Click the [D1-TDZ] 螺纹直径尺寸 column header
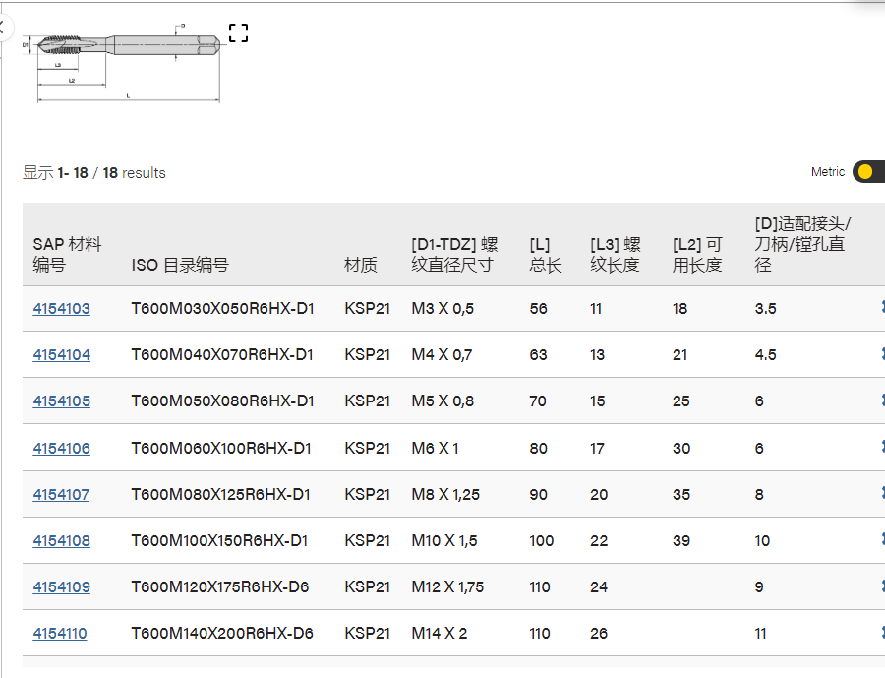Viewport: 885px width, 678px height. click(454, 254)
